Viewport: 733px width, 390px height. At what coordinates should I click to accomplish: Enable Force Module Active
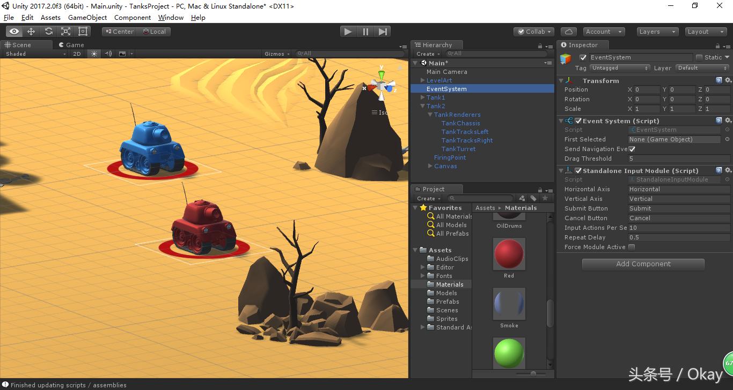tap(632, 247)
